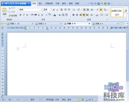Expand the font color dropdown arrow

coord(57,15)
